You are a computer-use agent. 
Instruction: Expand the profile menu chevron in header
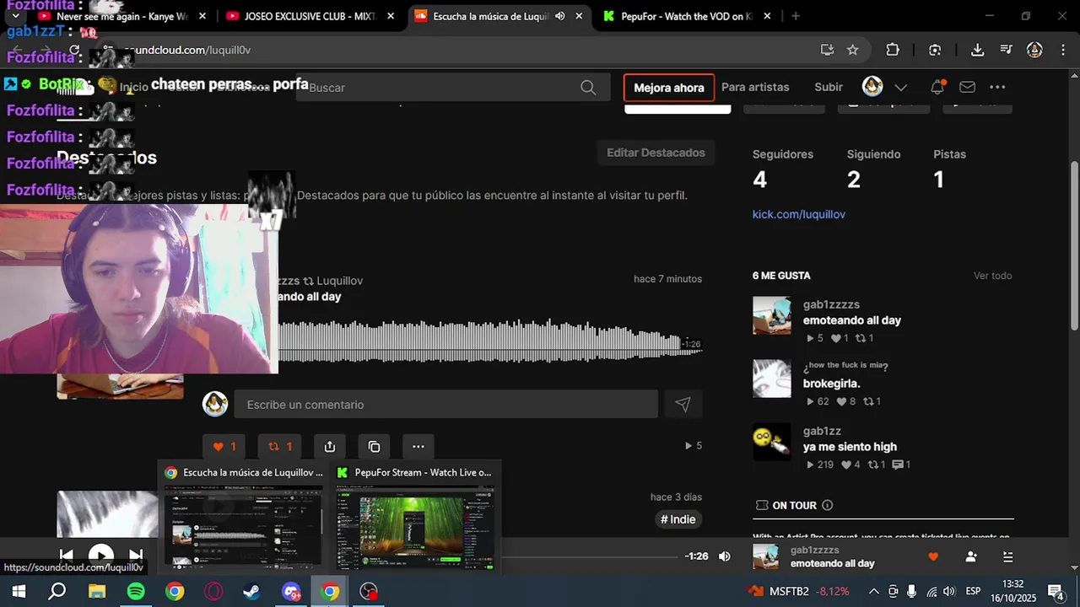tap(900, 88)
